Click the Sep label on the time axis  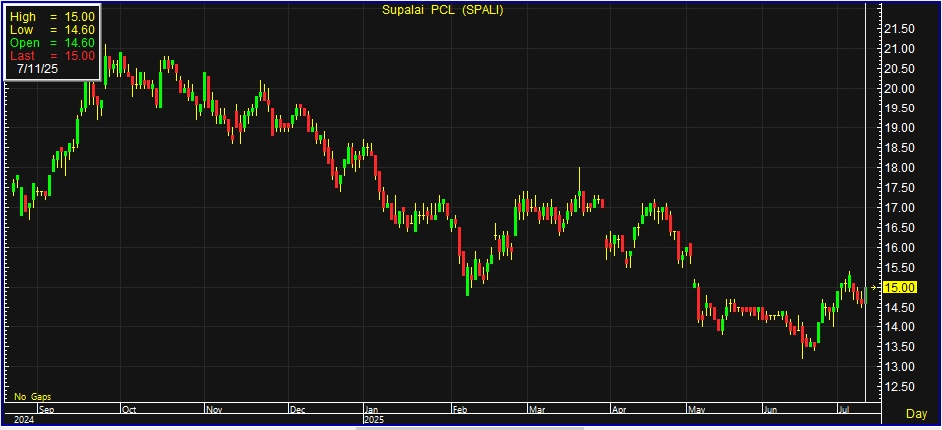[46, 410]
